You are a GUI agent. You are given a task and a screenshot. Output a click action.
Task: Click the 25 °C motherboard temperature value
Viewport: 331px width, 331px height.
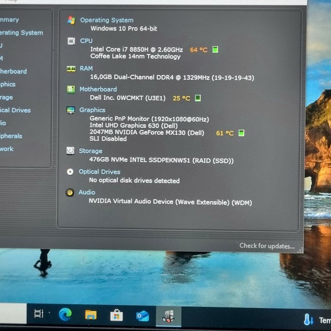(182, 98)
